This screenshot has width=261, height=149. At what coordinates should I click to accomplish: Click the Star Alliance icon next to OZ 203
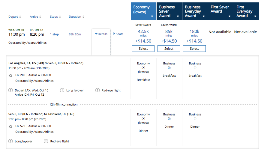pyautogui.click(x=11, y=76)
